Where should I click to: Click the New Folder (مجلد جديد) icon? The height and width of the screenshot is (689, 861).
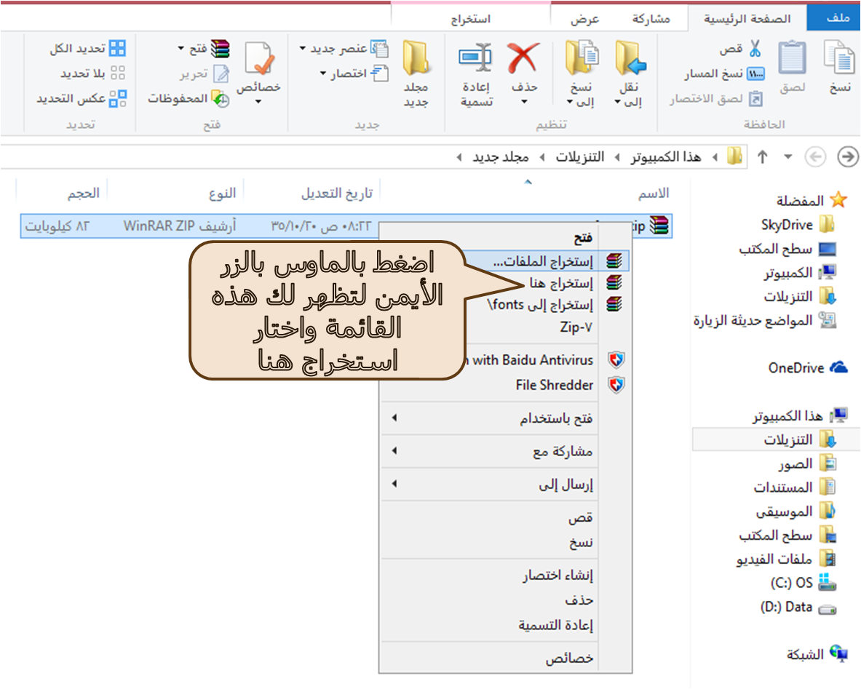tap(416, 59)
